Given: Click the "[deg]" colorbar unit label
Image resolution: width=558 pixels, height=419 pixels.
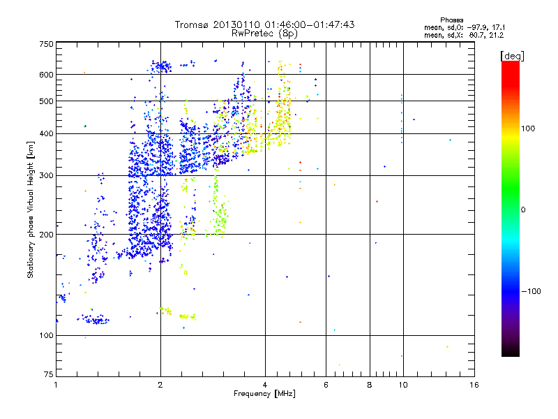Looking at the screenshot, I should [512, 56].
